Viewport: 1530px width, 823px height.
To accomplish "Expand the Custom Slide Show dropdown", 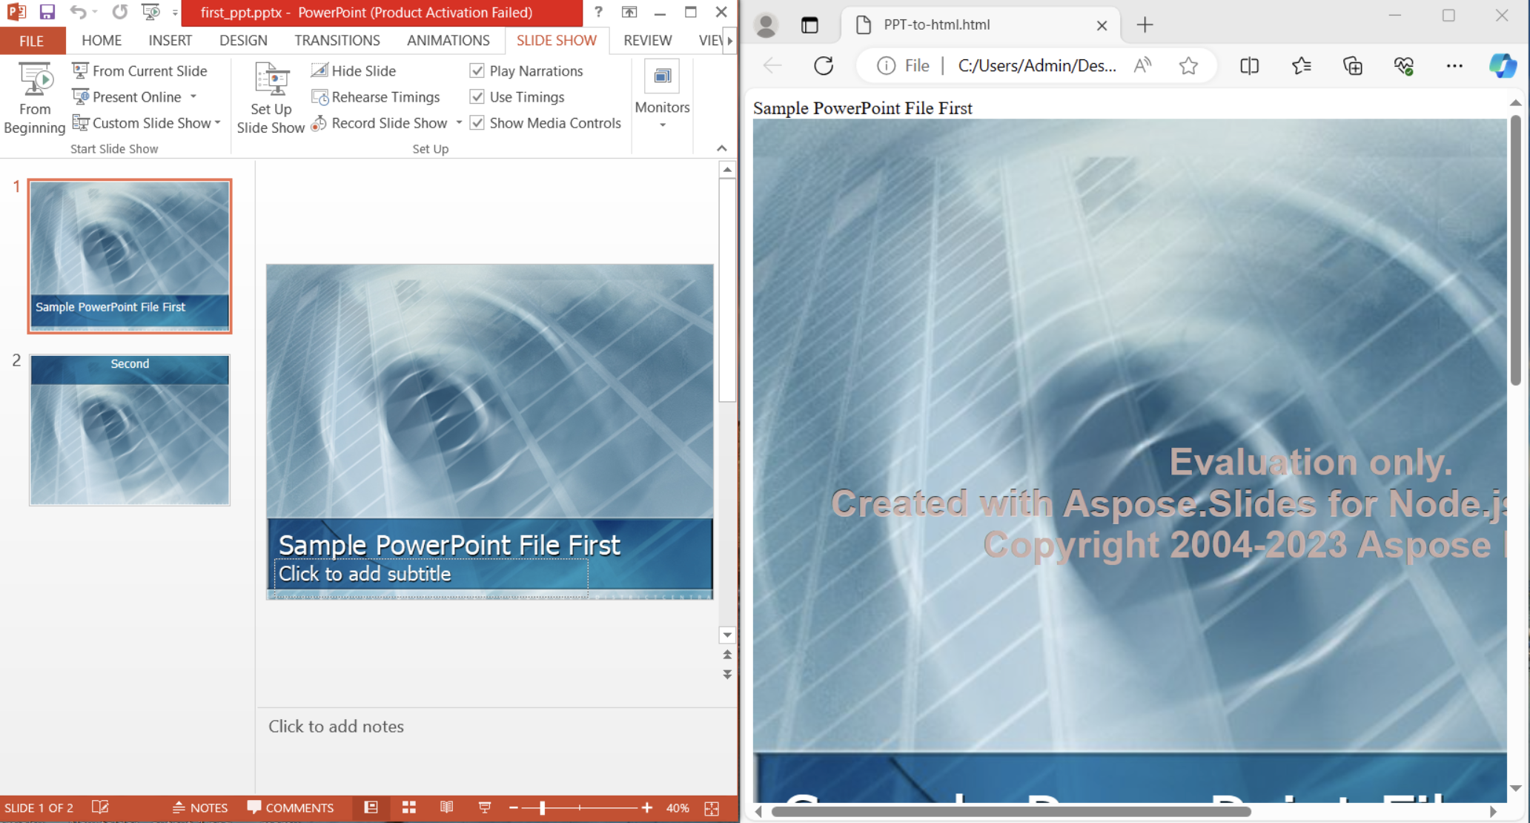I will pos(216,123).
